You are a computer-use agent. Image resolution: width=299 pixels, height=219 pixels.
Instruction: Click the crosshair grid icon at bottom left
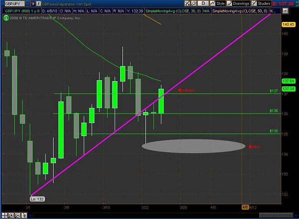5,215
